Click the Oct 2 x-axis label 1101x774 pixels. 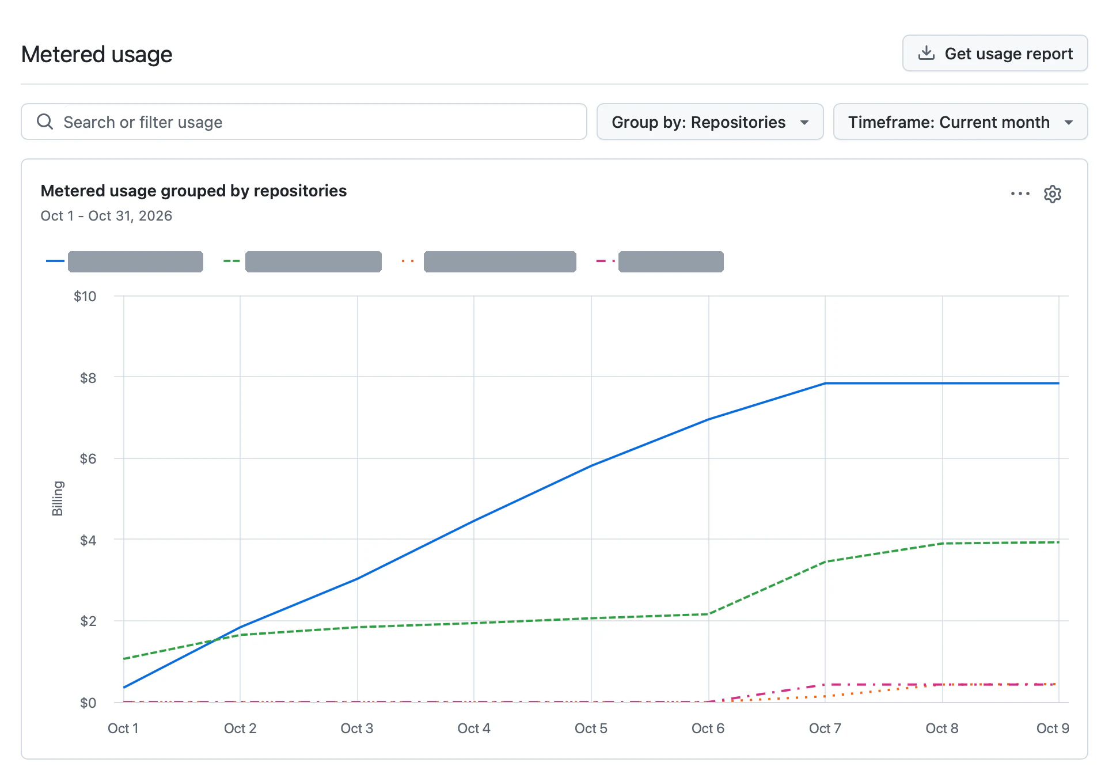[x=240, y=729]
